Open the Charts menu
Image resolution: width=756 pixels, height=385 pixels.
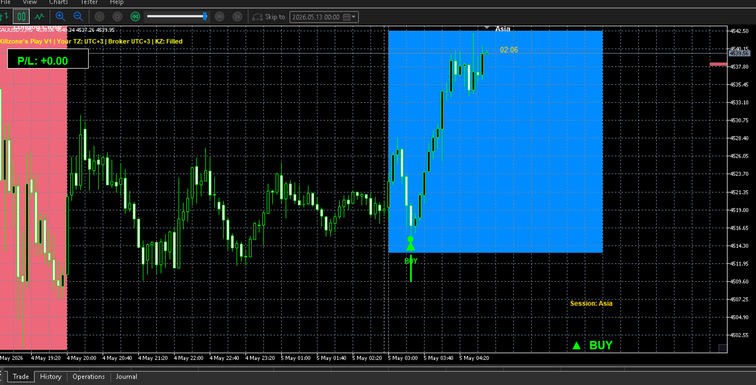59,2
